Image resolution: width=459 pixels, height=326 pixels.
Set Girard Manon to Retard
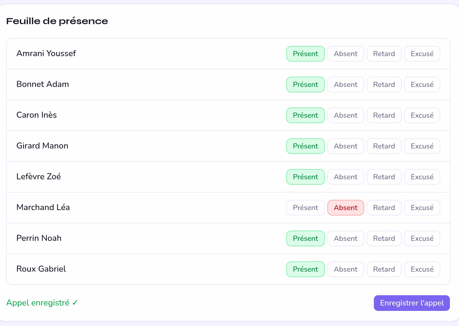pyautogui.click(x=384, y=146)
